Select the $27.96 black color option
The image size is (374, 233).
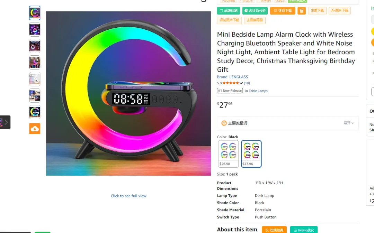coord(251,154)
